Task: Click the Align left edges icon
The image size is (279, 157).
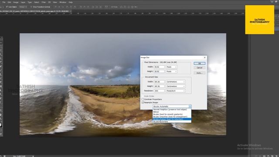Action: pos(67,7)
